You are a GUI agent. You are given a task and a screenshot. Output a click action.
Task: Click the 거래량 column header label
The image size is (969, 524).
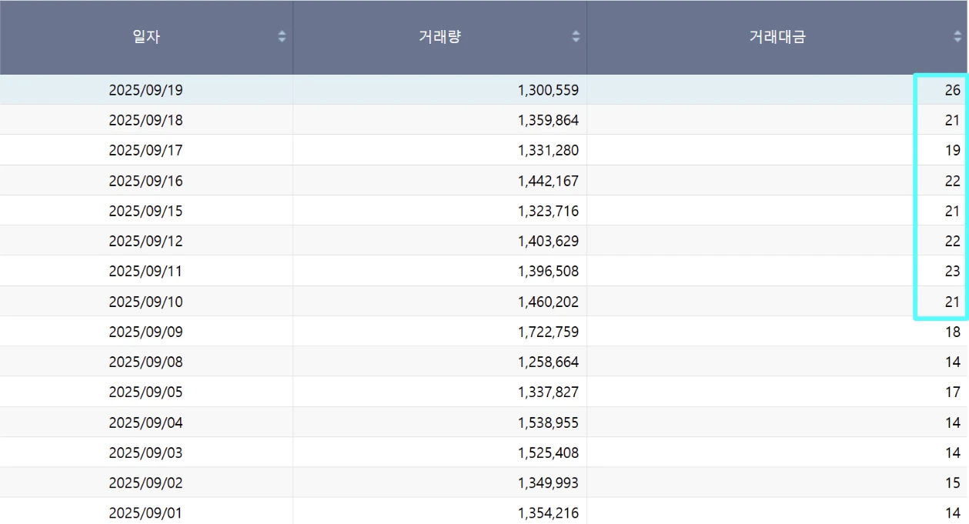(439, 36)
